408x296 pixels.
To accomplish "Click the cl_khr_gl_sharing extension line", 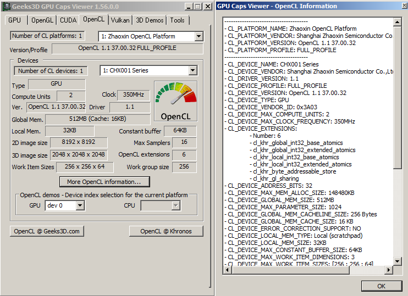I will tap(274, 179).
